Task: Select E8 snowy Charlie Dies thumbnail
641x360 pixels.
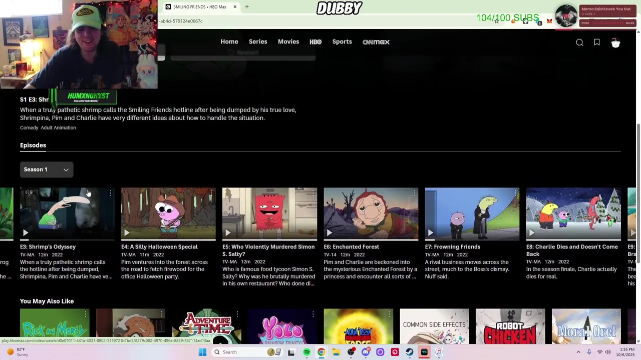Action: coord(573,214)
